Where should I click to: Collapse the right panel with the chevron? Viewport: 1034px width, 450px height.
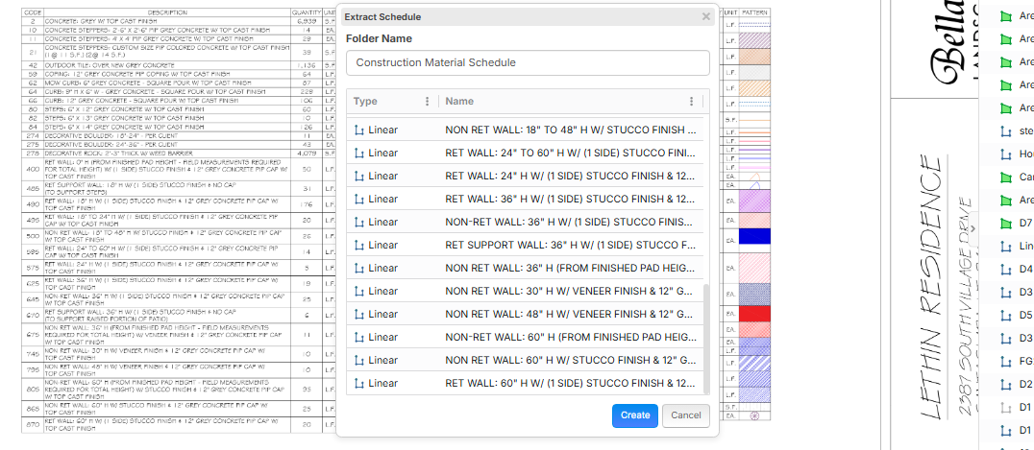tap(972, 228)
